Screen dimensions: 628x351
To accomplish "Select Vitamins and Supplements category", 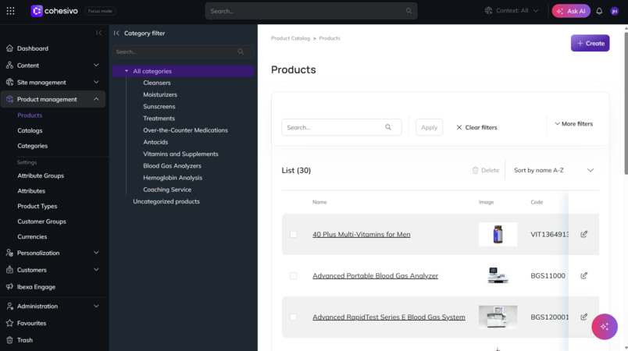I will tap(180, 154).
